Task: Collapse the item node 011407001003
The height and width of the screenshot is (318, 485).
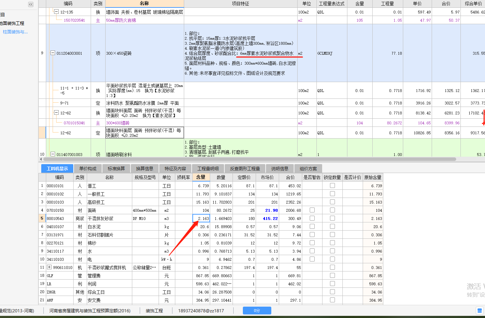Action: [53, 154]
